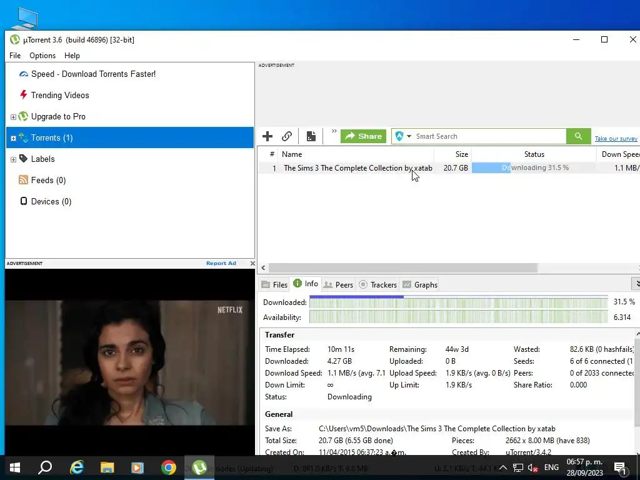Select The Sims 3 Complete Collection torrent row
The width and height of the screenshot is (640, 480).
[448, 167]
